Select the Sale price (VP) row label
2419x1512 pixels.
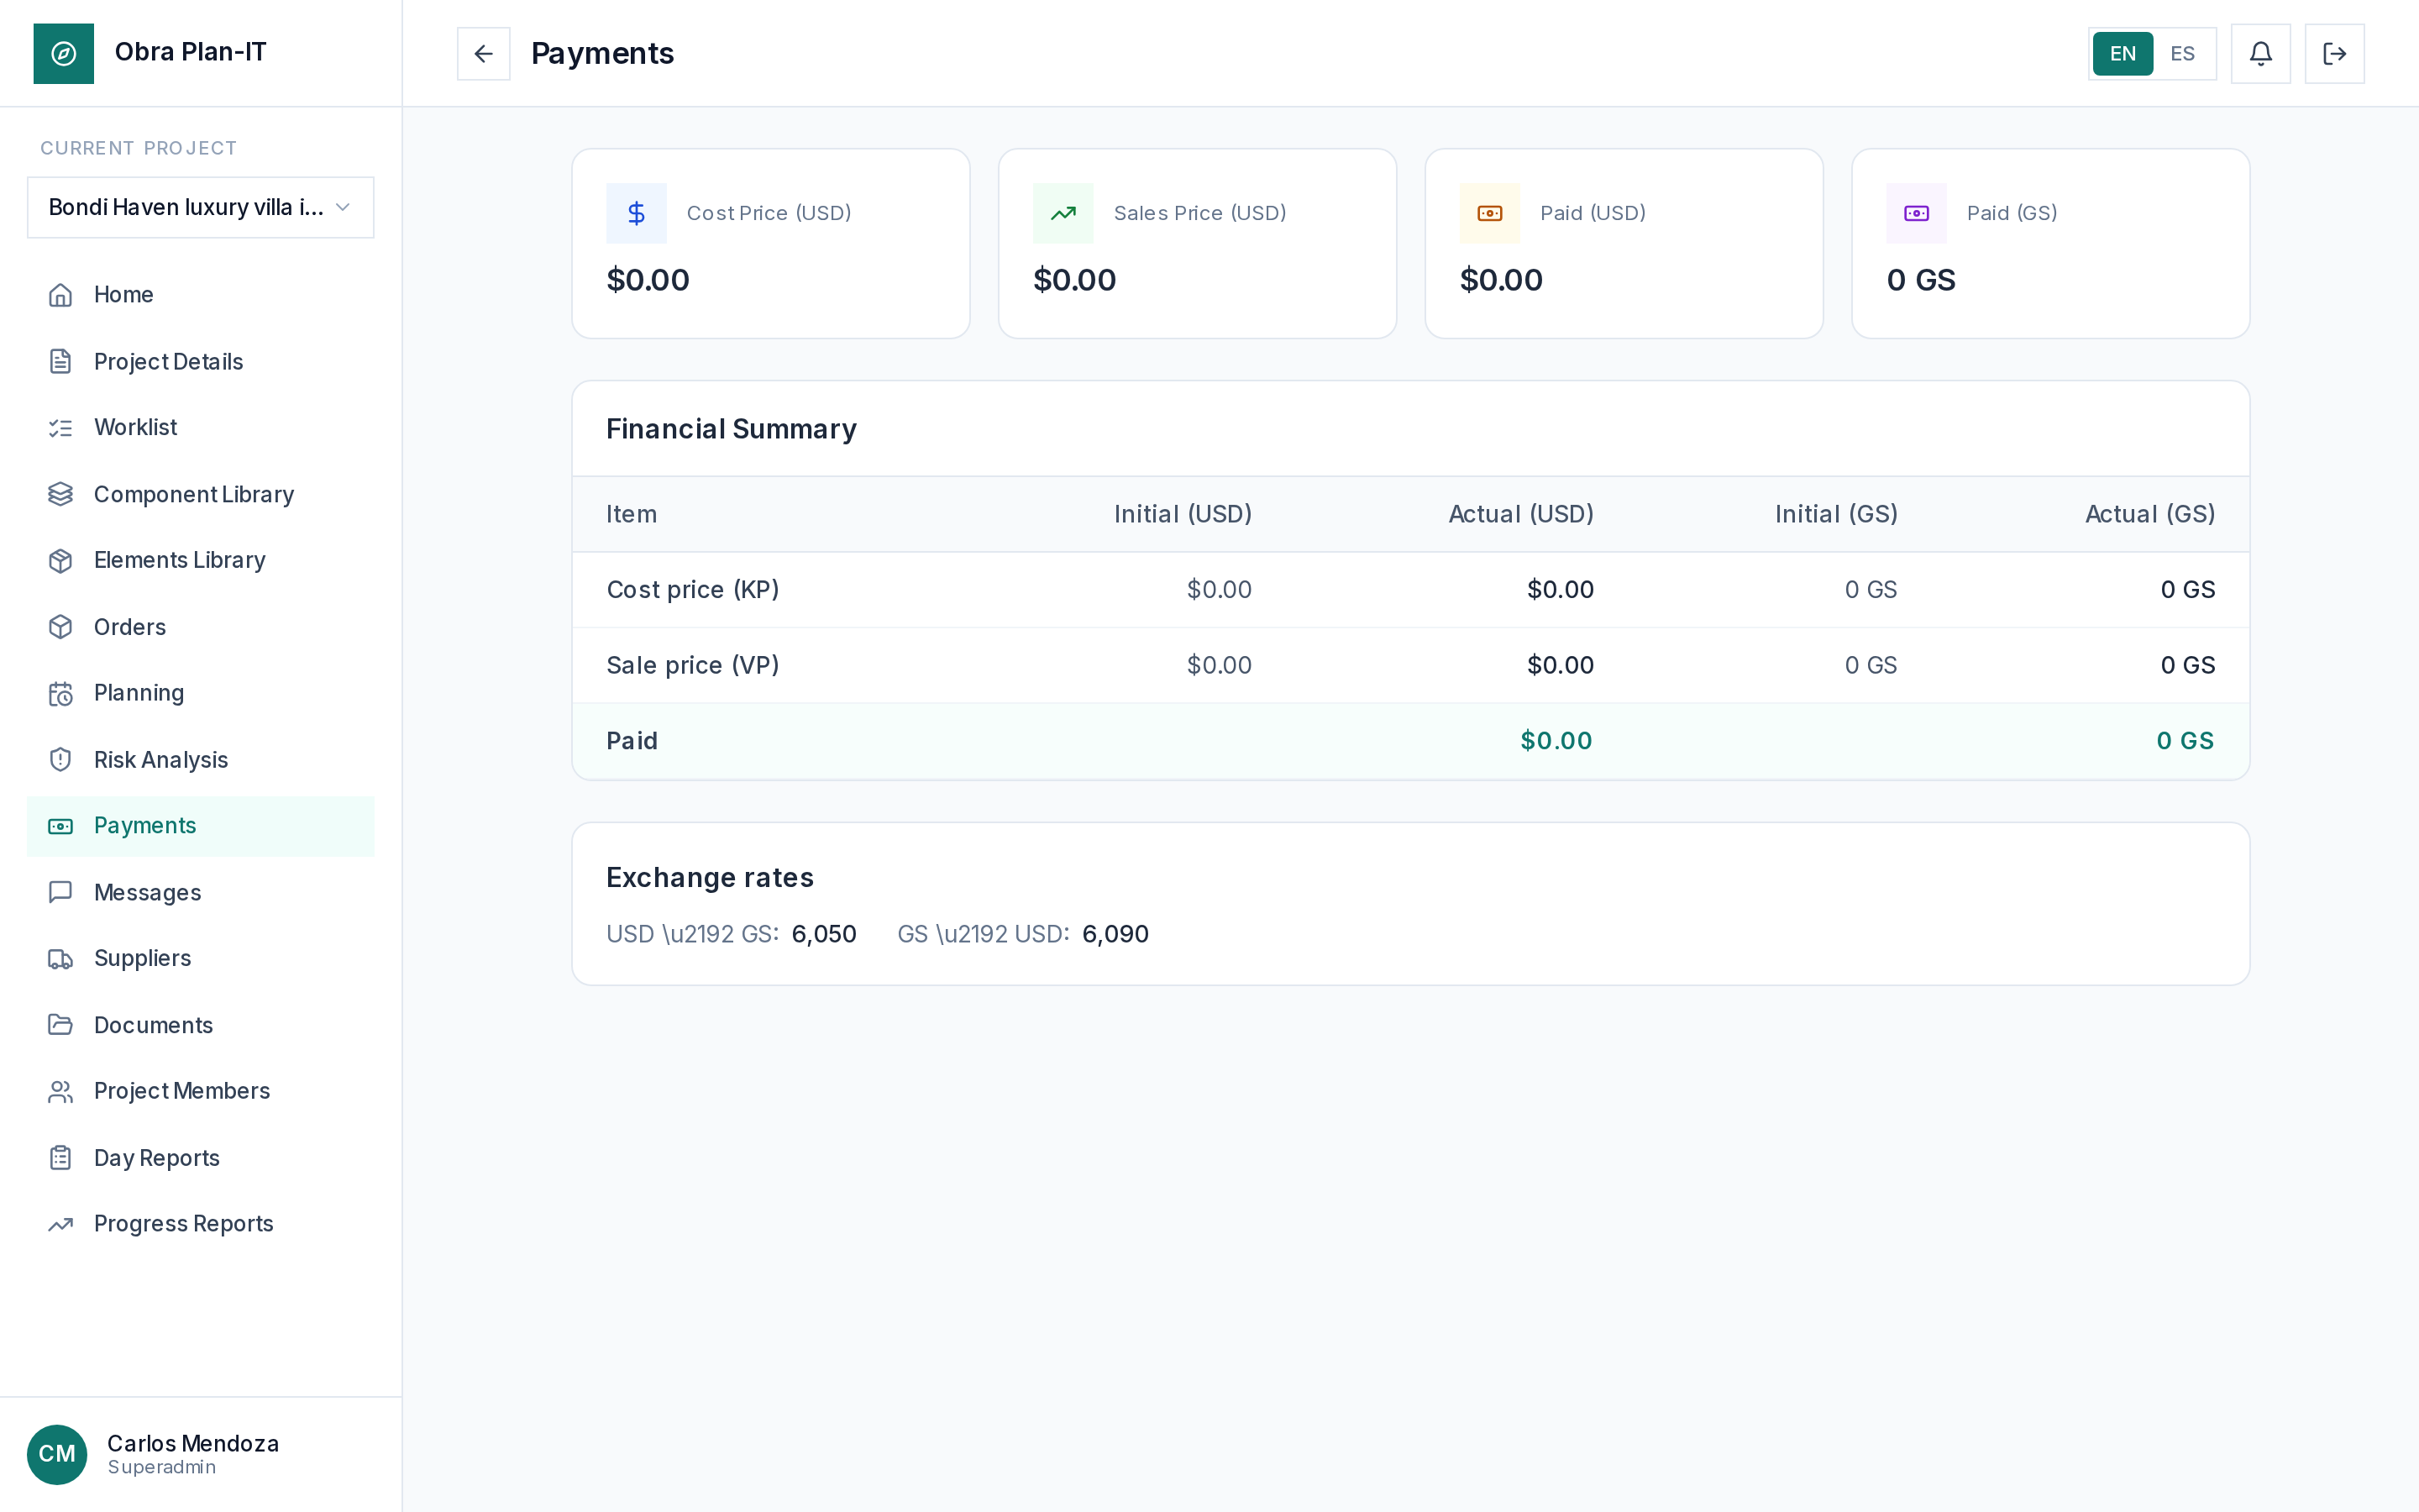pos(693,665)
